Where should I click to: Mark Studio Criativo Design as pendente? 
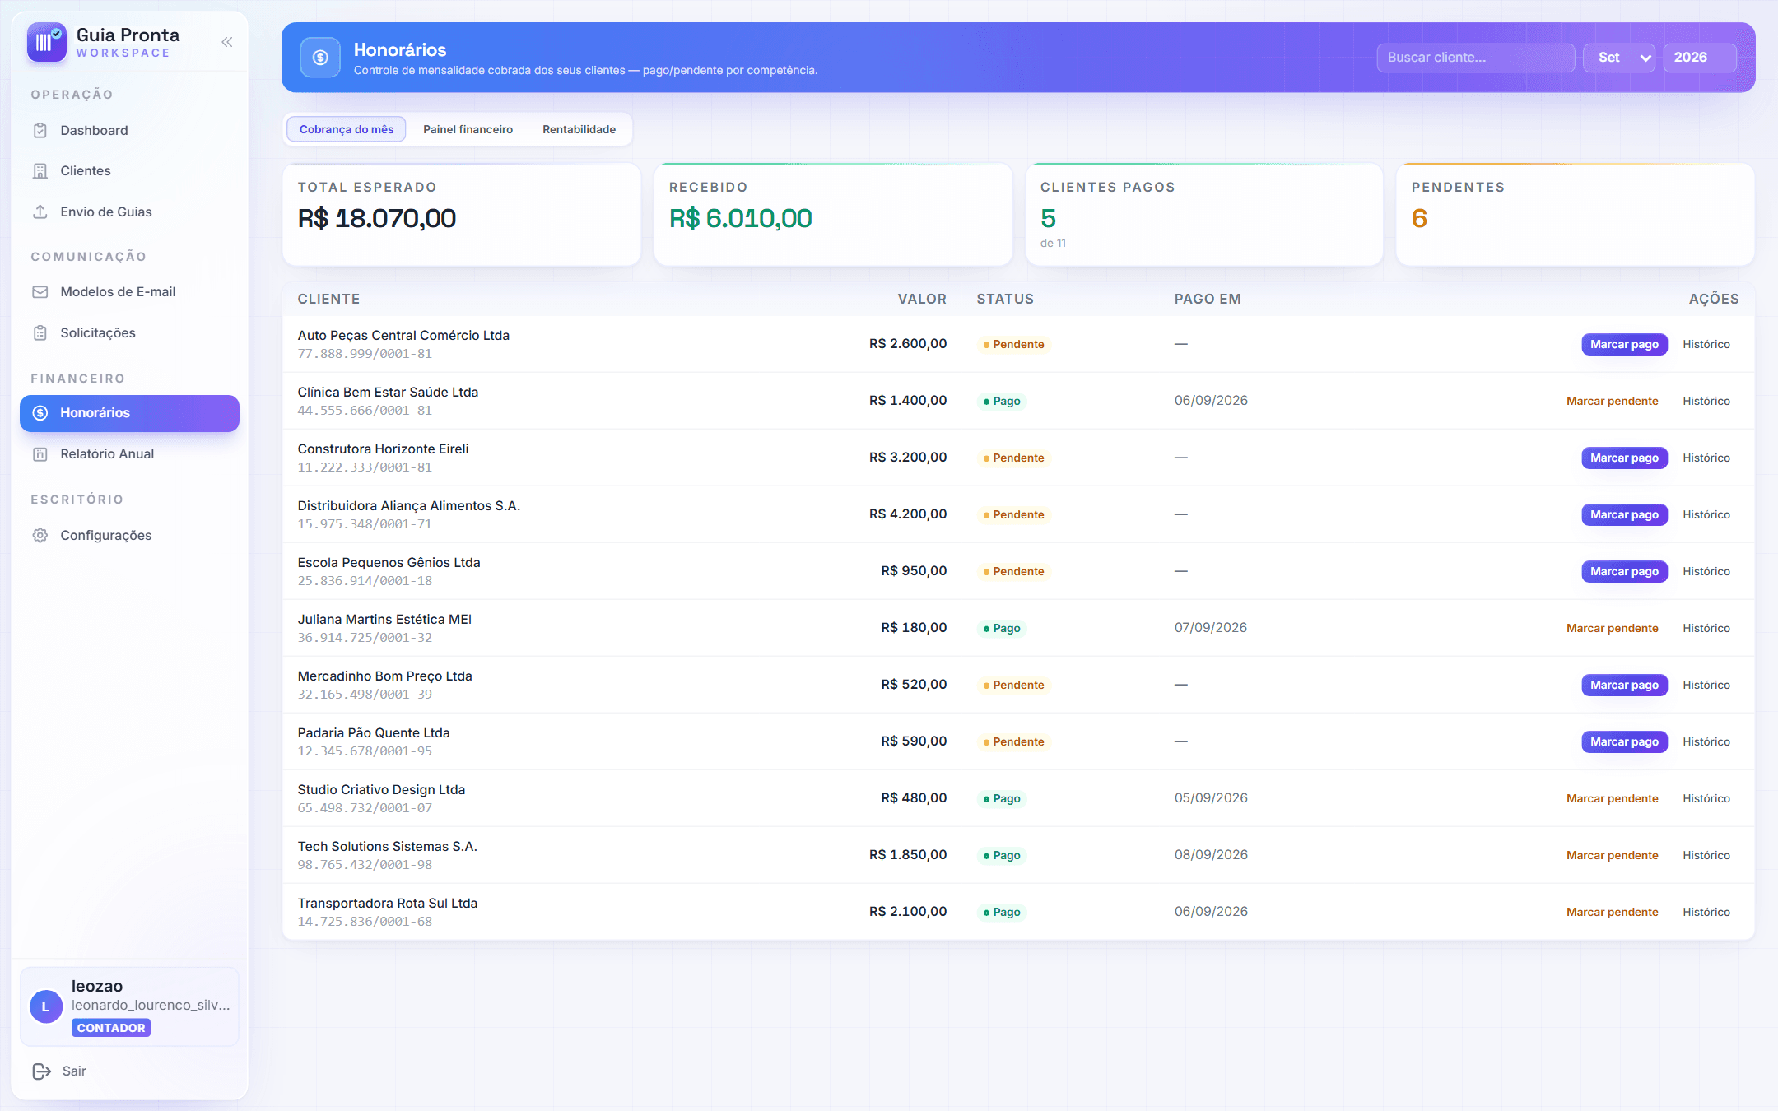tap(1612, 798)
